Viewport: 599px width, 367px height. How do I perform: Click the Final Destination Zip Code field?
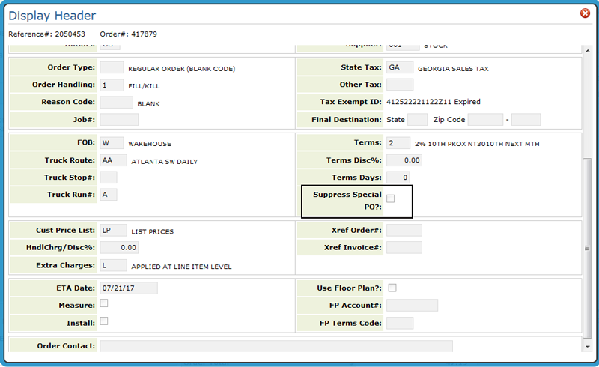485,120
